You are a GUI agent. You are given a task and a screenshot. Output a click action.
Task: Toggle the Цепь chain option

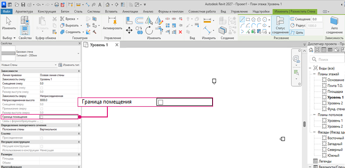pyautogui.click(x=297, y=33)
